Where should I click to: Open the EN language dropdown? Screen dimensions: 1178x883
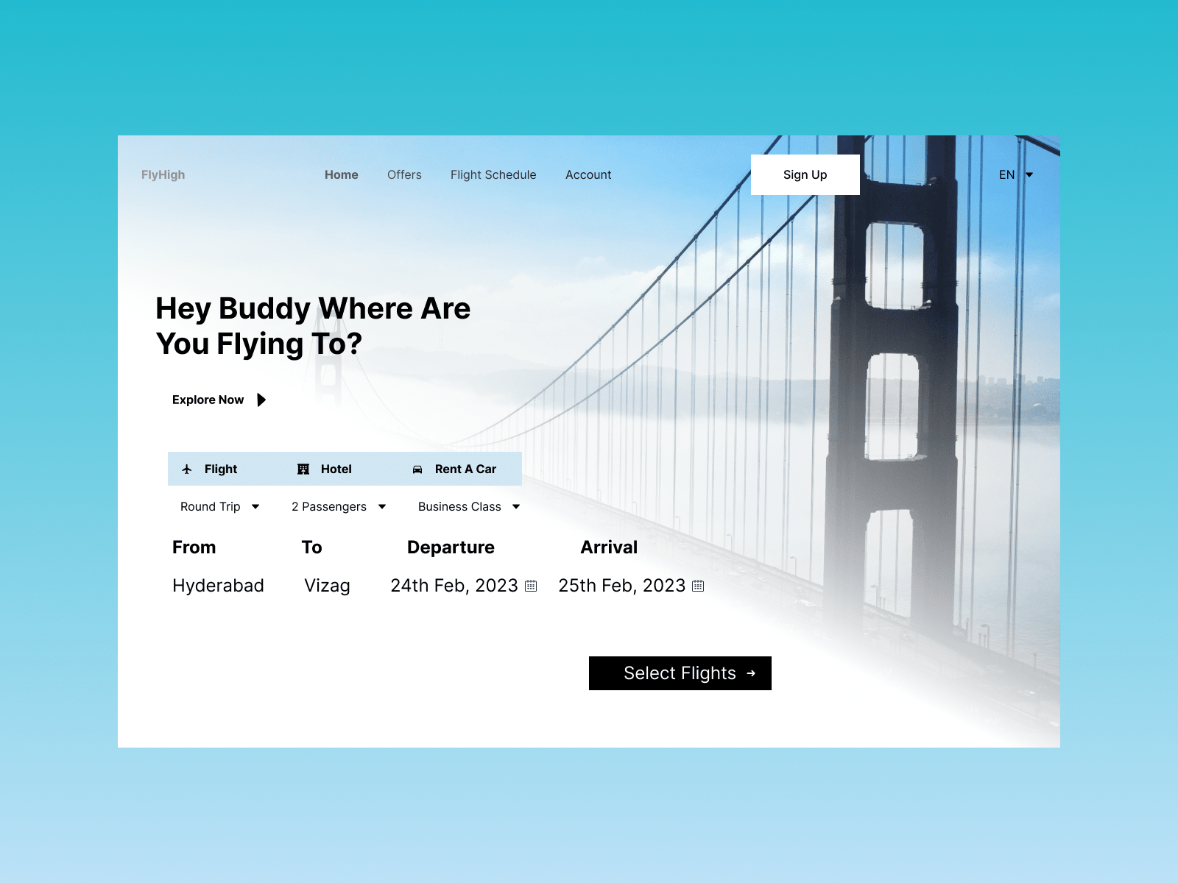tap(1016, 175)
